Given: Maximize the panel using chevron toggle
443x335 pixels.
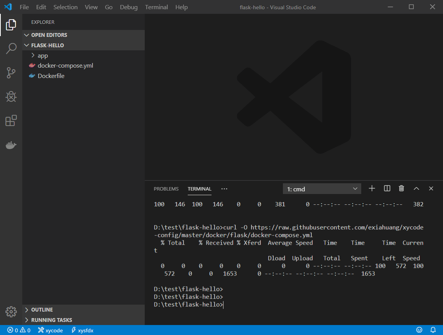Looking at the screenshot, I should pyautogui.click(x=416, y=188).
